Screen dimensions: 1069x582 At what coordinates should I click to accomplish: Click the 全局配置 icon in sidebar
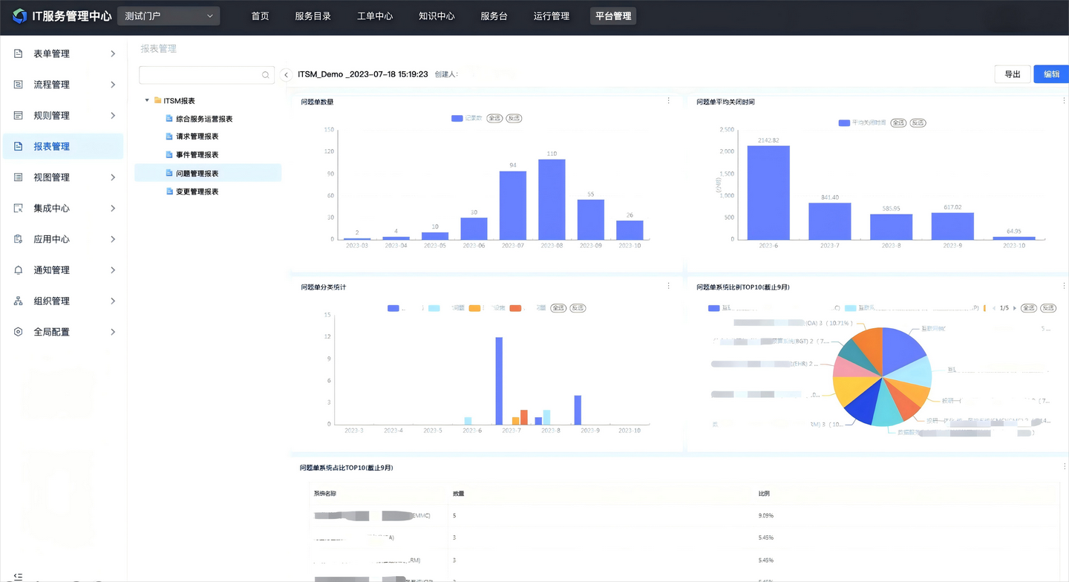coord(19,332)
